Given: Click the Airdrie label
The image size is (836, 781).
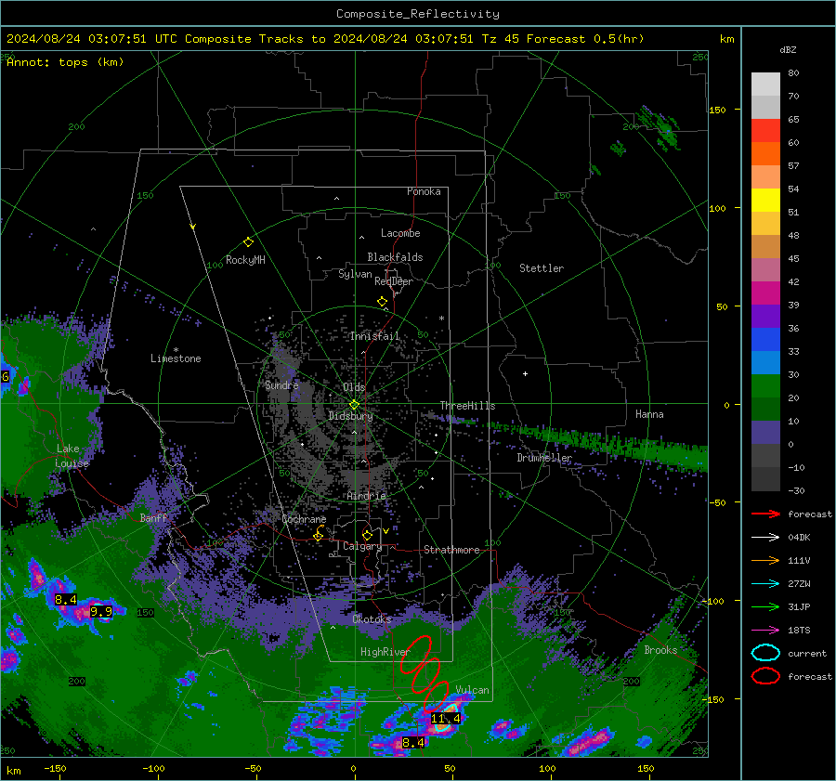Looking at the screenshot, I should pos(366,496).
